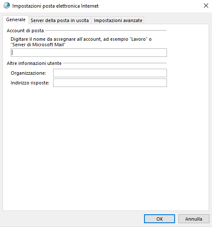Cancel changes with the Annulla button
212x227 pixels.
pos(194,219)
